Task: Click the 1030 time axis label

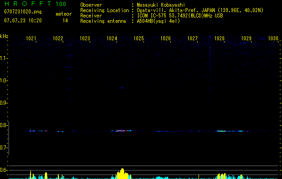Action: (273, 38)
